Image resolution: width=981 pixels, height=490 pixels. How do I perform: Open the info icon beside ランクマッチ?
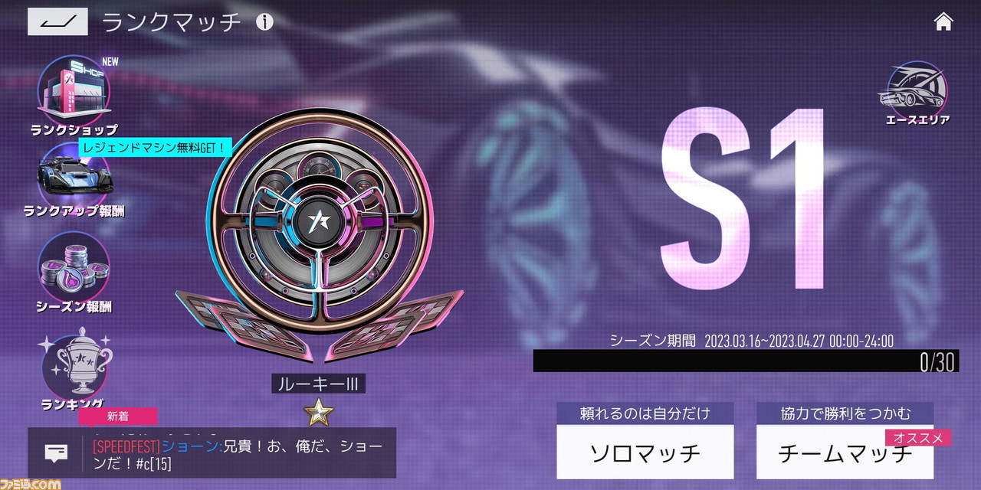[264, 22]
